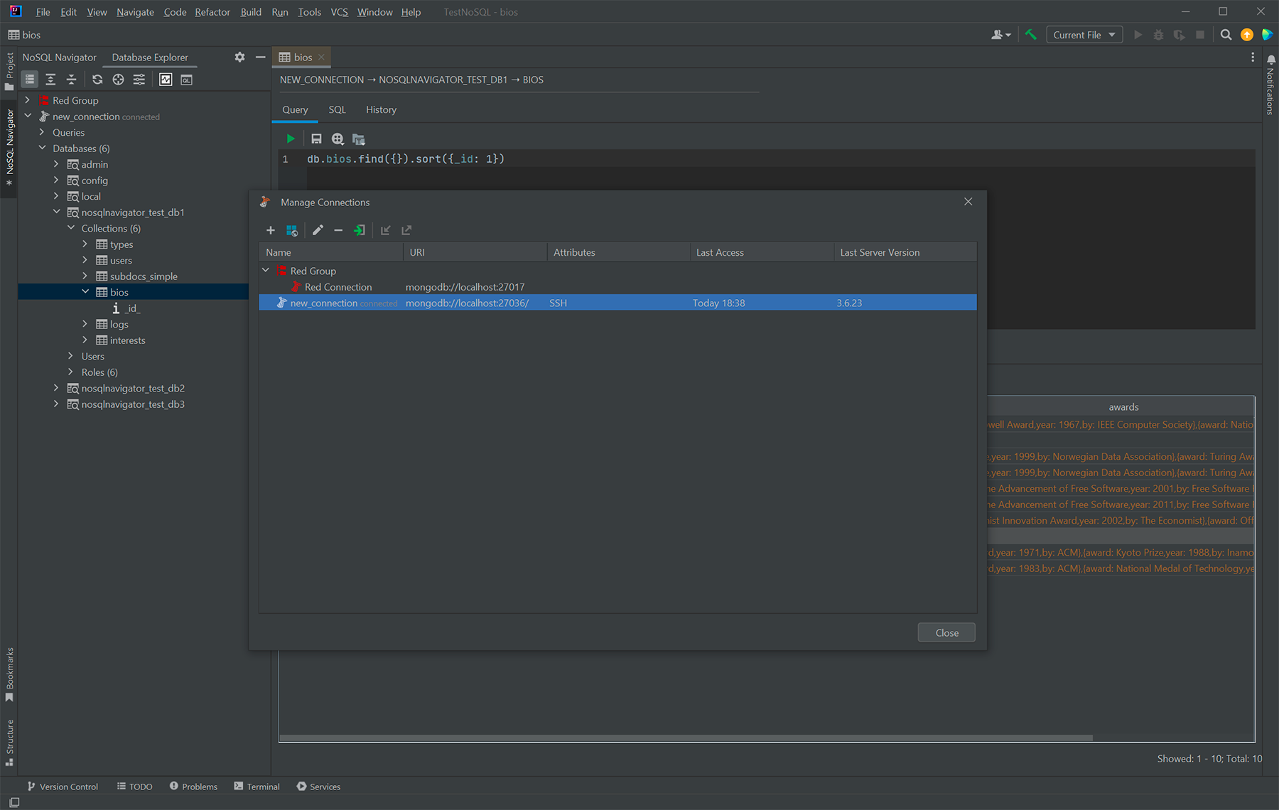Click the export connections arrow icon

(406, 230)
